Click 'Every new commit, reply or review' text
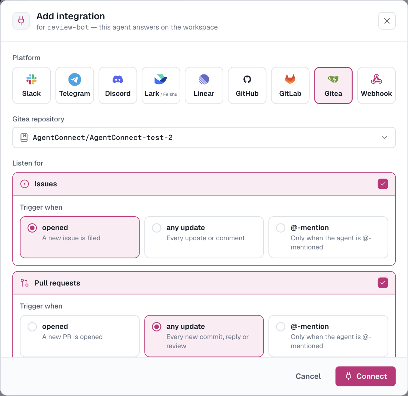 [x=207, y=341]
